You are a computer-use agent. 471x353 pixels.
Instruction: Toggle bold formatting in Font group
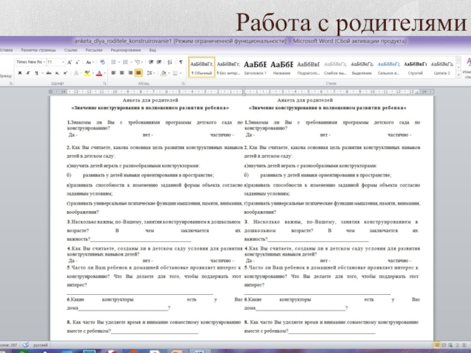pos(20,73)
